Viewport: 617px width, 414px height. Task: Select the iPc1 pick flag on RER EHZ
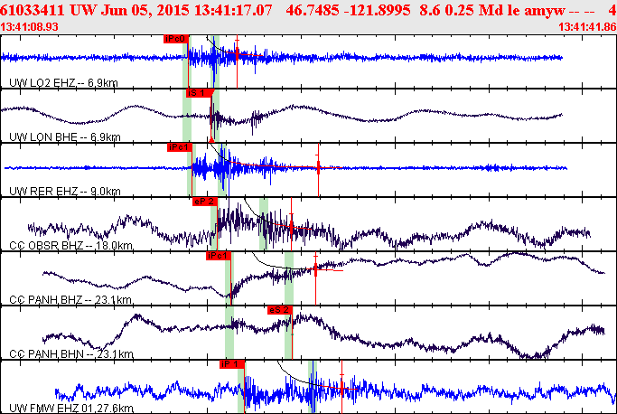point(180,147)
